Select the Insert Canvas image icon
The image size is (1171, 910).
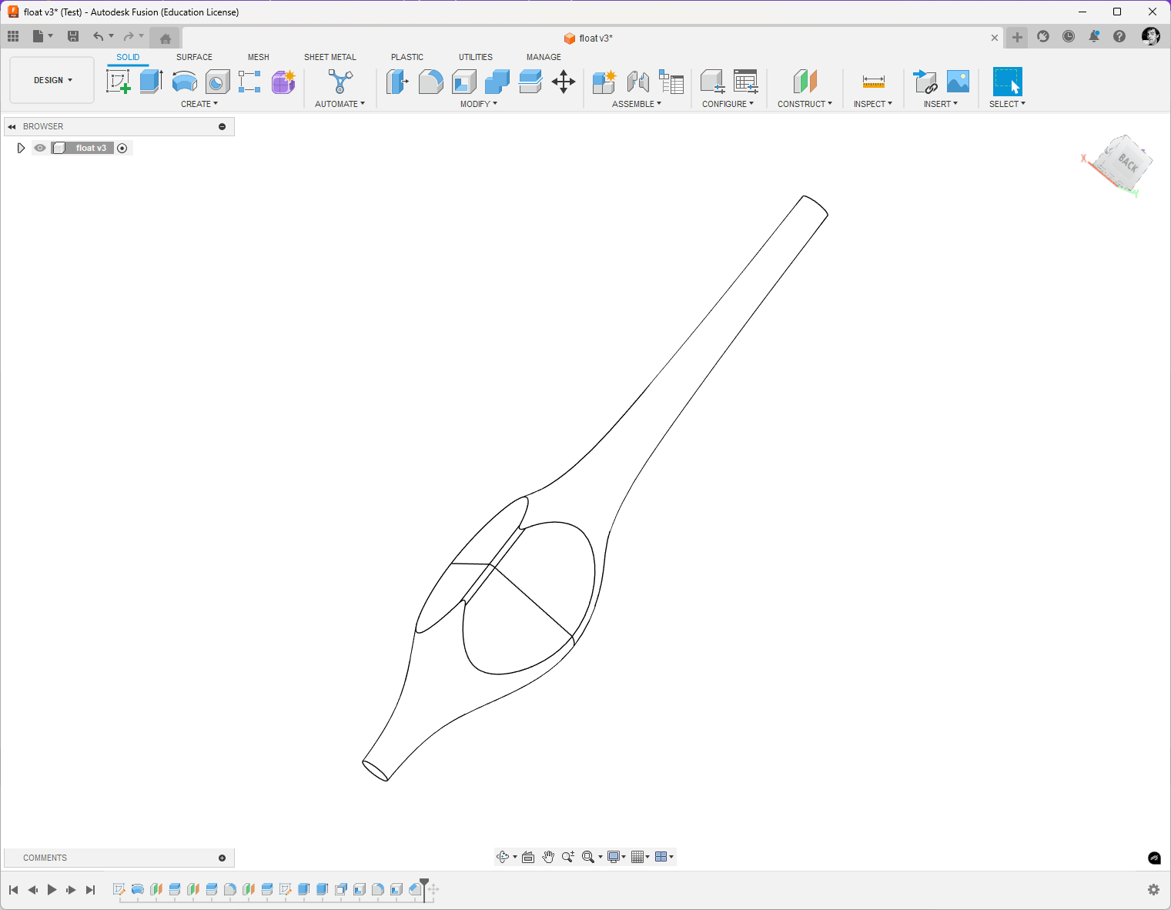[958, 81]
